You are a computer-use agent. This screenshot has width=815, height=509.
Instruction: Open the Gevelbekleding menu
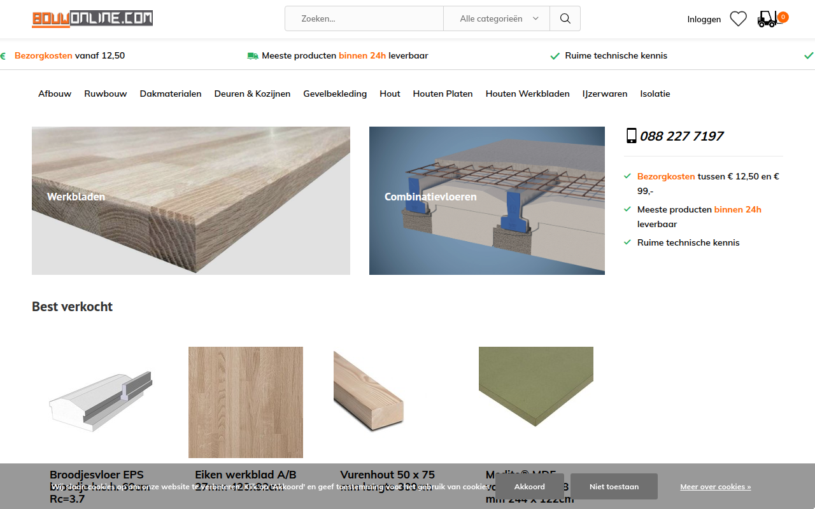coord(335,94)
